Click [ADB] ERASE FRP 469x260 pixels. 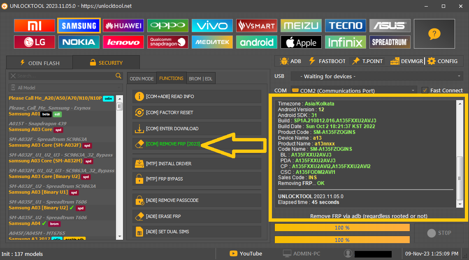[x=197, y=216]
